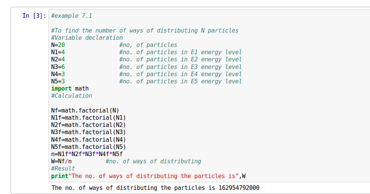The width and height of the screenshot is (370, 194).
Task: Click the N5=3 assignment
Action: tap(58, 81)
